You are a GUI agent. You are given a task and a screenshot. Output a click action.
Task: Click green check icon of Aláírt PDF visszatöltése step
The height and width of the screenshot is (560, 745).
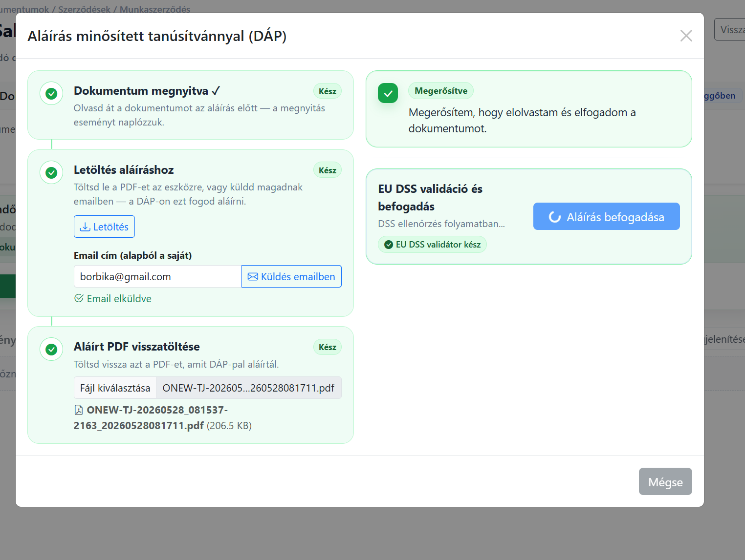[51, 349]
